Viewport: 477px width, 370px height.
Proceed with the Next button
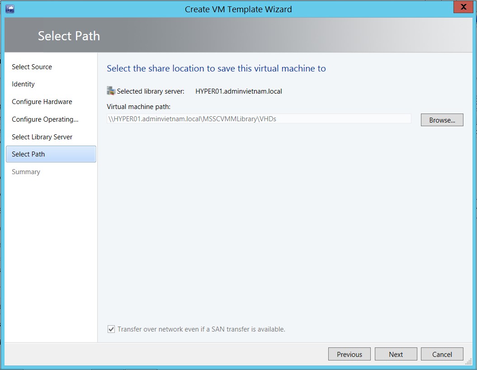pos(396,354)
